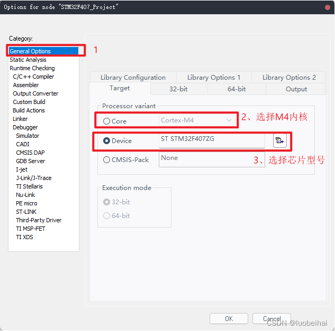Go to Library Options 2 tab
The height and width of the screenshot is (331, 335).
tap(289, 77)
